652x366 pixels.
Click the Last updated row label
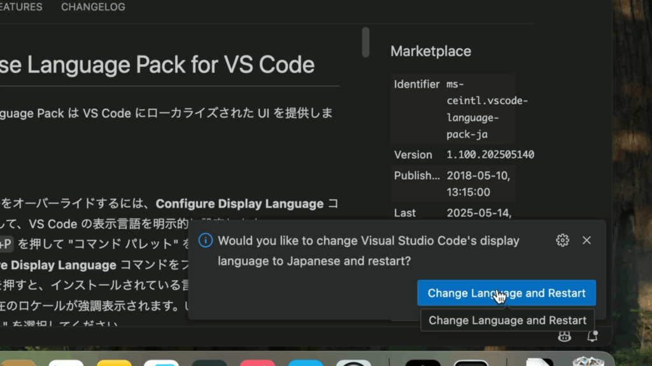pyautogui.click(x=404, y=213)
